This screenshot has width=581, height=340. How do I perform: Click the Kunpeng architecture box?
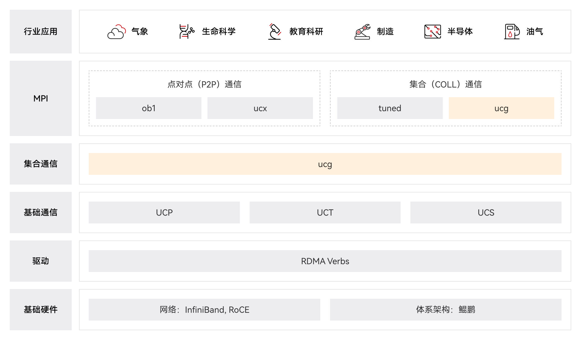[x=445, y=310]
